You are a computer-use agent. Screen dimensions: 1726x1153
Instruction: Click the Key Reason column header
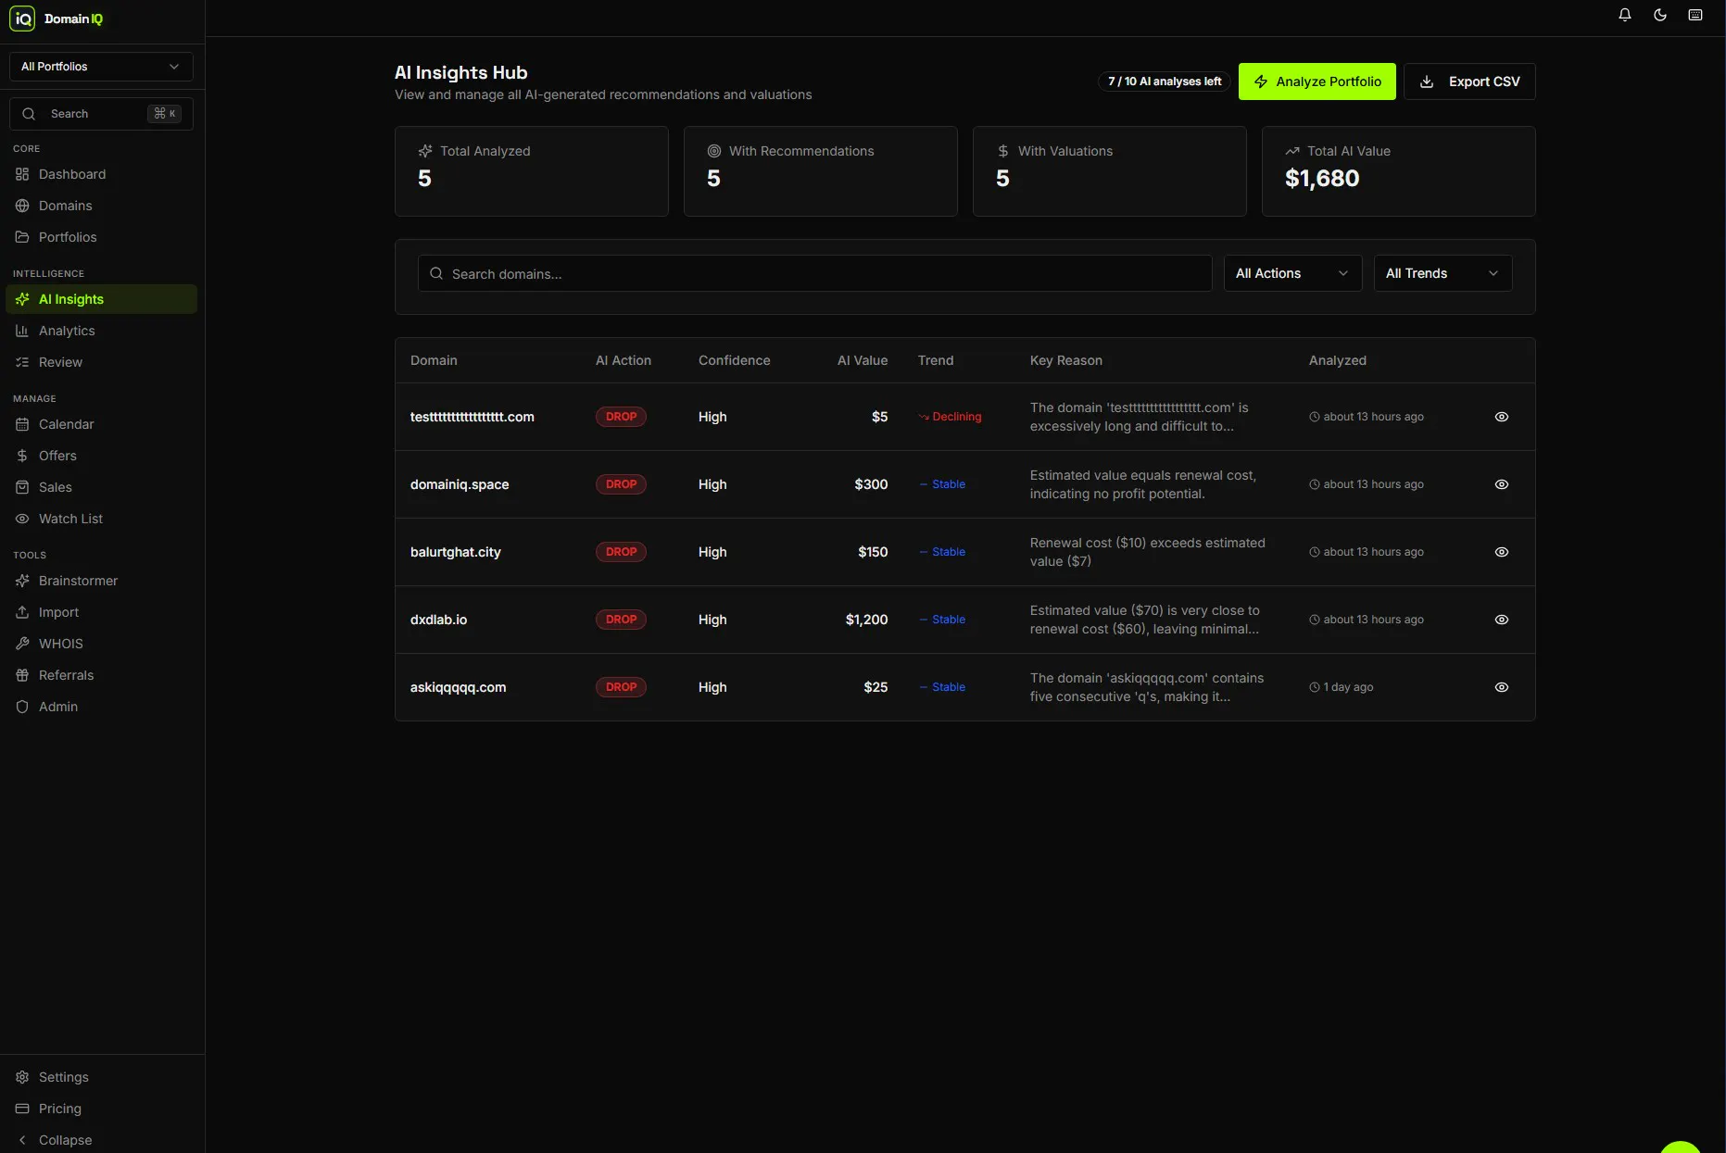coord(1065,360)
